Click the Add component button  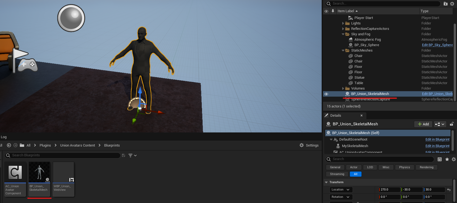tap(423, 124)
